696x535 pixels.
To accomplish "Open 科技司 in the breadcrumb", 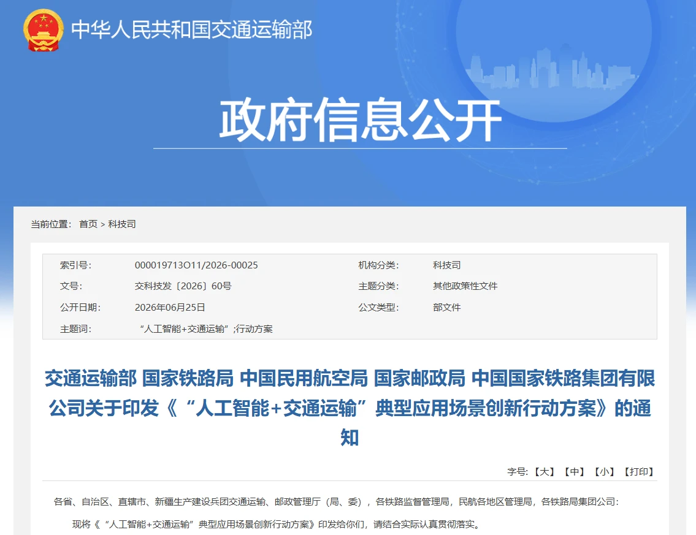I will [x=121, y=224].
